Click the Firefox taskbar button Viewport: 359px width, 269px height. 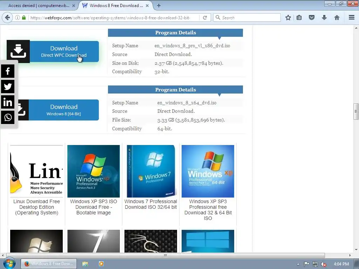click(x=49, y=264)
